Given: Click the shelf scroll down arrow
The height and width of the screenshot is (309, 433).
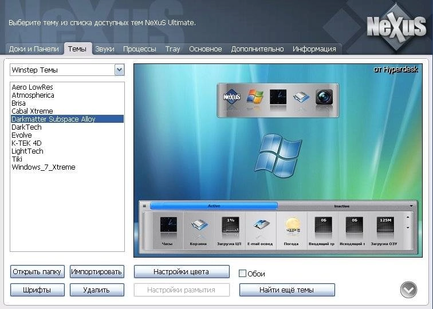Looking at the screenshot, I should coord(408,227).
